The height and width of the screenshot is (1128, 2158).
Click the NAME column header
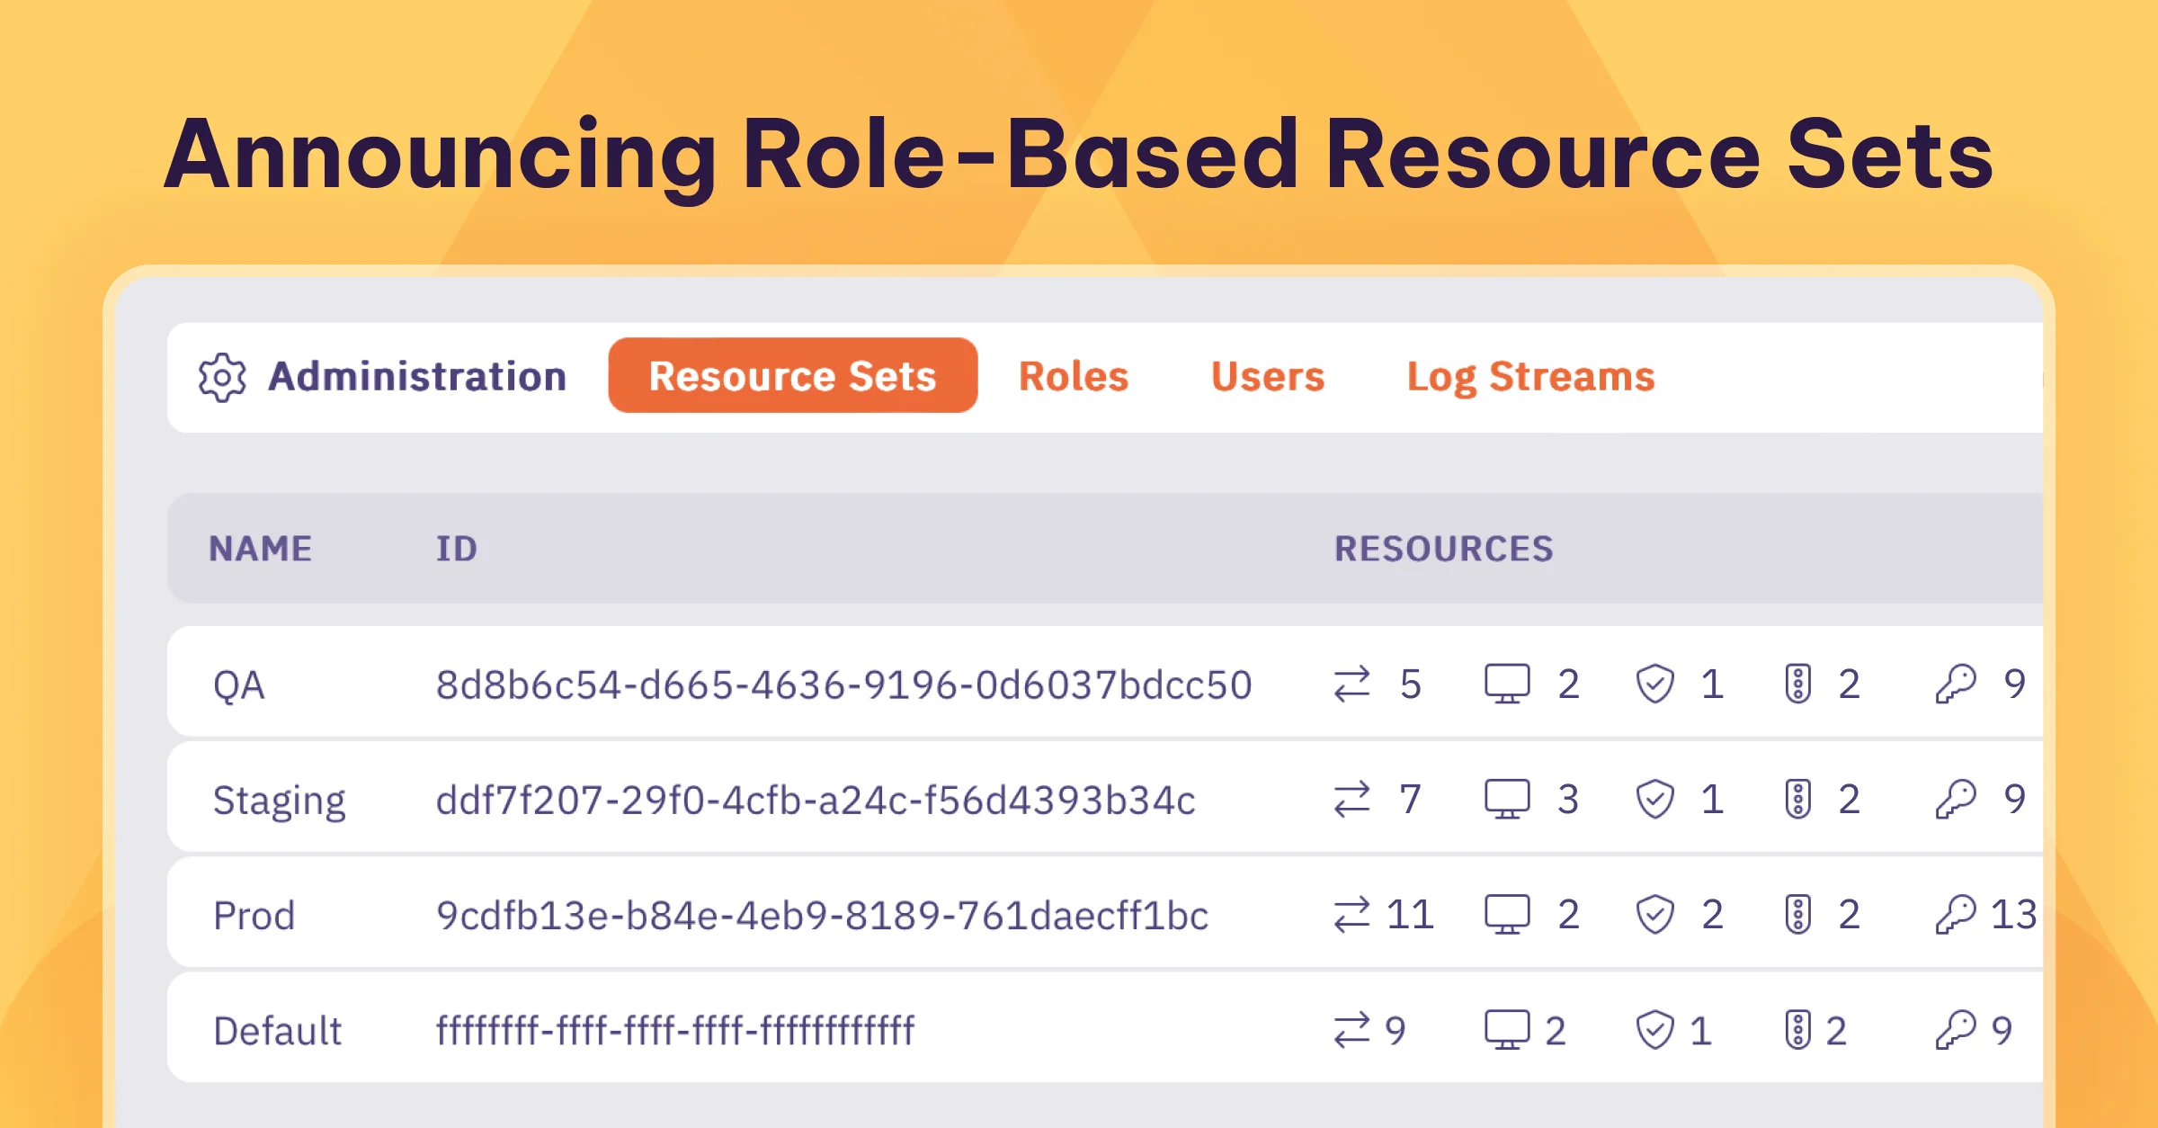(261, 549)
